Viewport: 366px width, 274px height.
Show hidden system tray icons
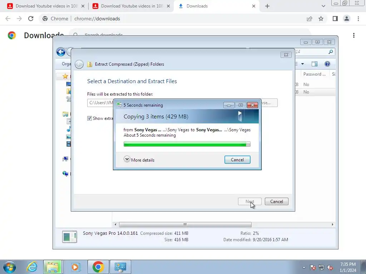click(x=304, y=267)
